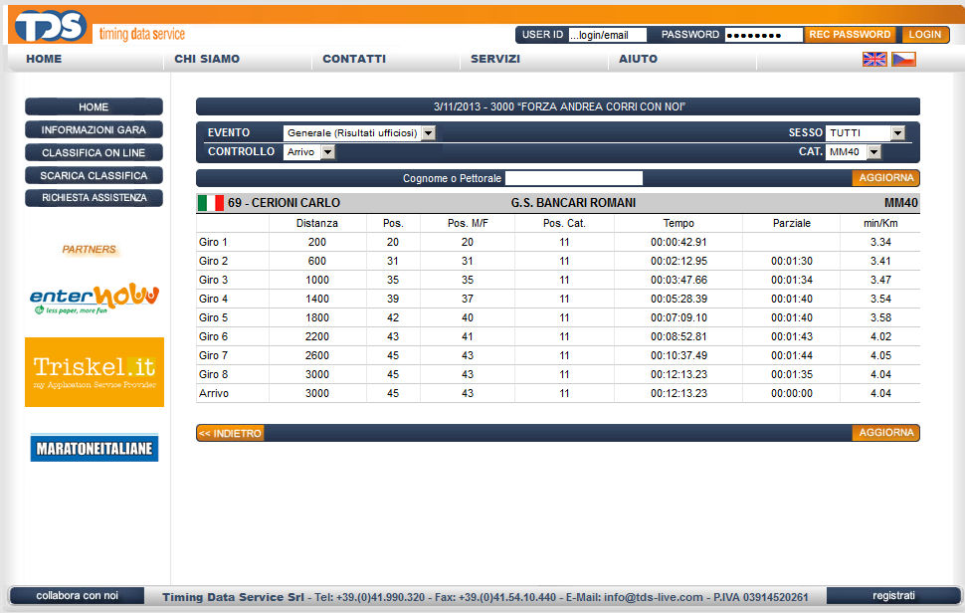
Task: Click the Italian flag beside Cerioni Carlo
Action: [x=211, y=203]
